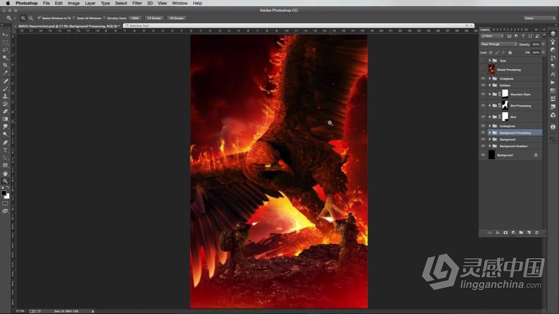Select the Rectangle shape tool

coord(5,165)
